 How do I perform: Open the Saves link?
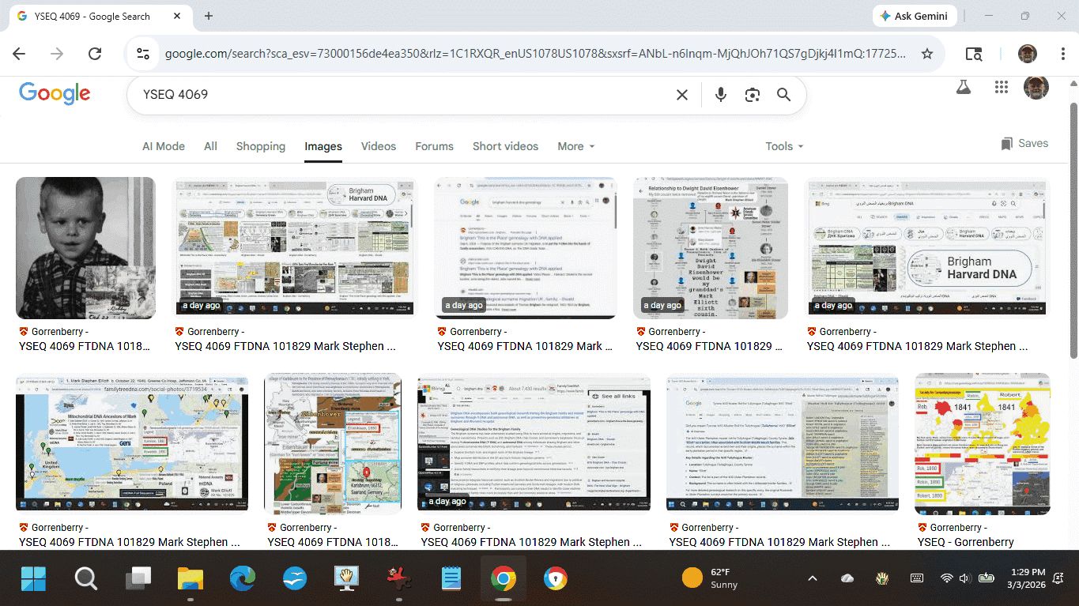click(x=1024, y=144)
